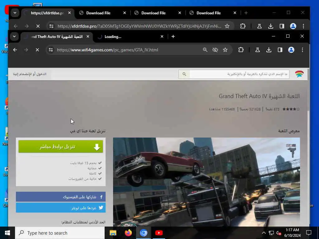Bookmark star in background window address bar
This screenshot has height=239, width=319.
227,26
